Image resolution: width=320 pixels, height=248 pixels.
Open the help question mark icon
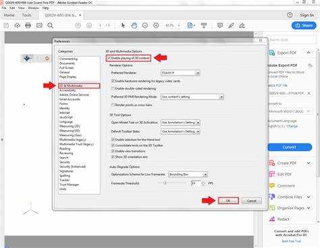[290, 15]
